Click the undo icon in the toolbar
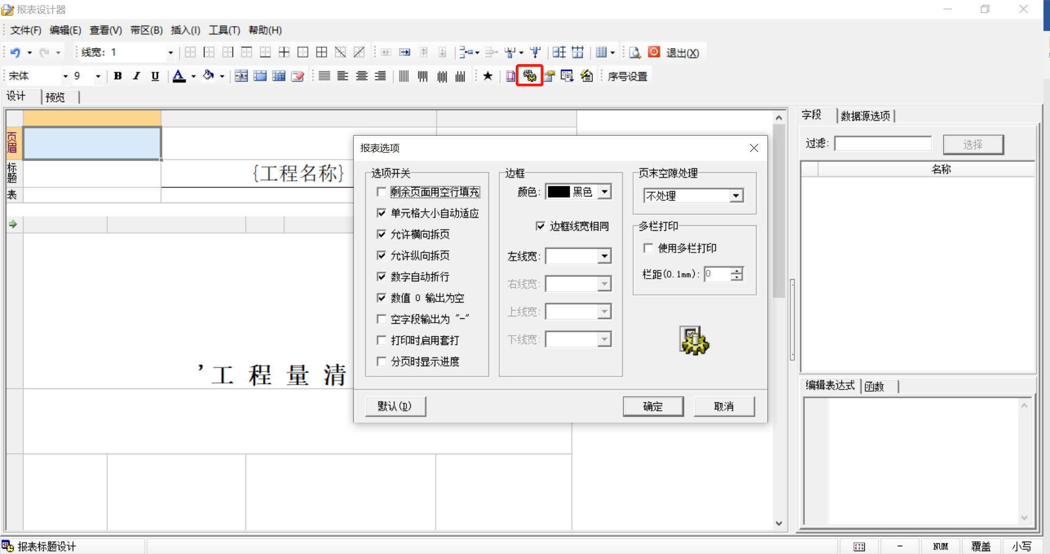This screenshot has height=554, width=1050. pos(16,52)
